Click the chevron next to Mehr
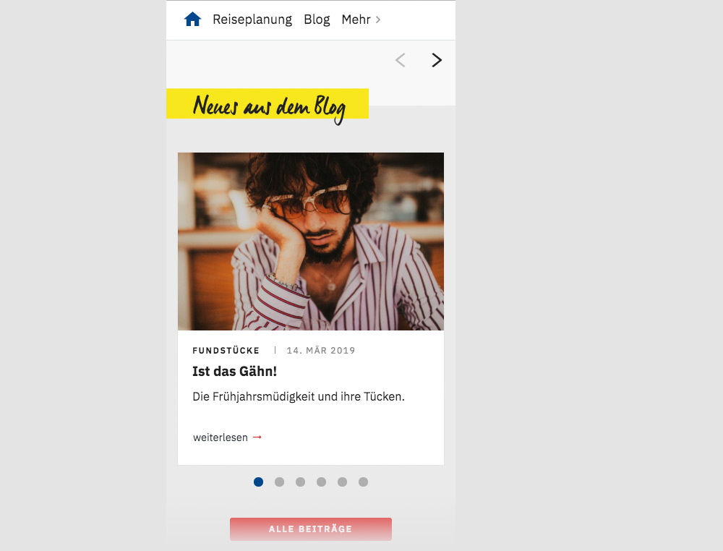 [378, 20]
